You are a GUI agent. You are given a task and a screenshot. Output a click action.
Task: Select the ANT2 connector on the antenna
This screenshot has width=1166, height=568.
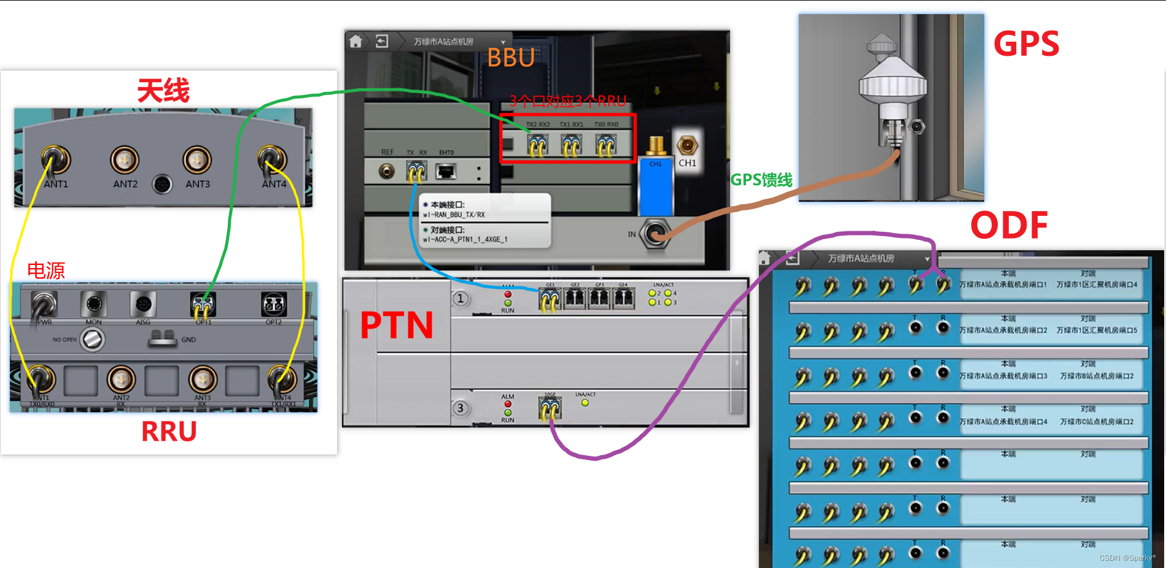125,160
